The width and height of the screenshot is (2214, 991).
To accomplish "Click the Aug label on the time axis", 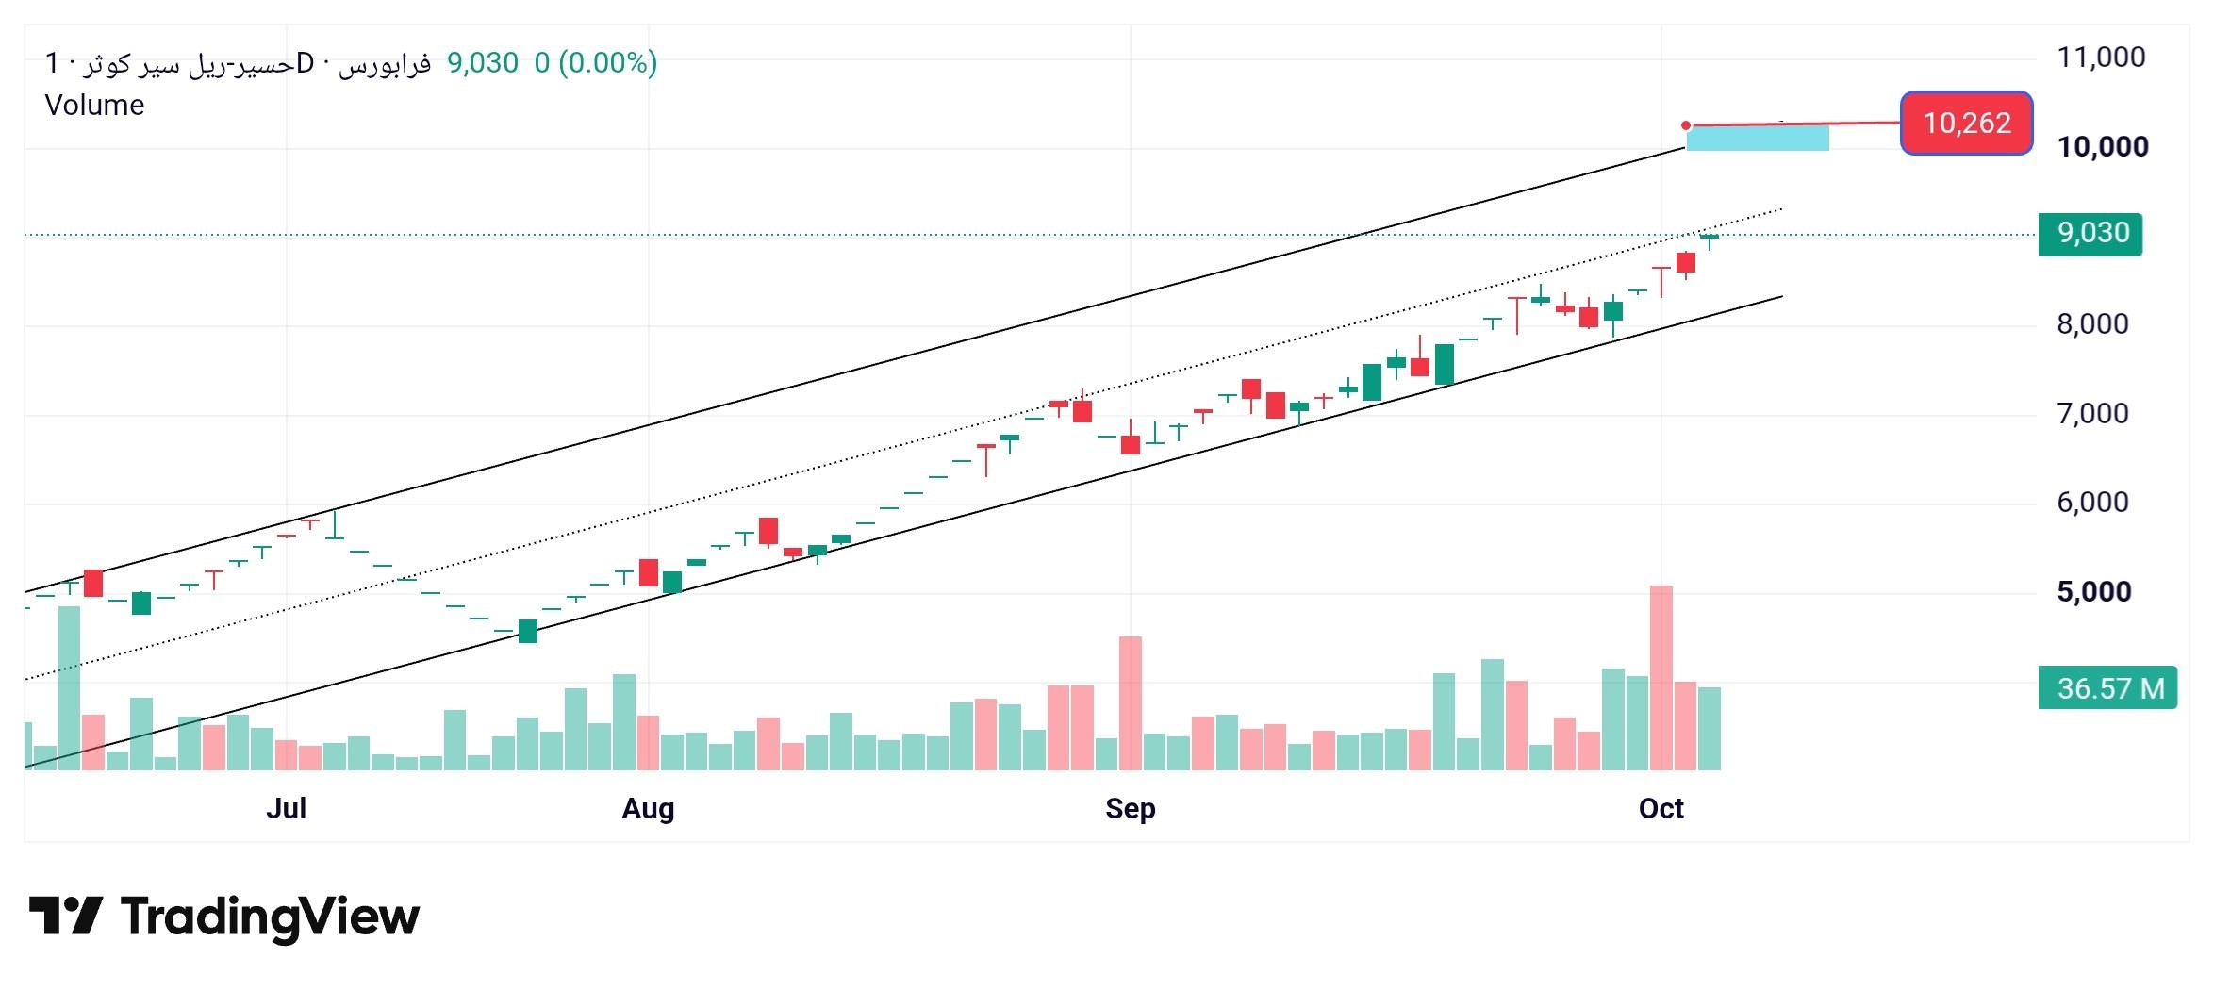I will tap(648, 808).
